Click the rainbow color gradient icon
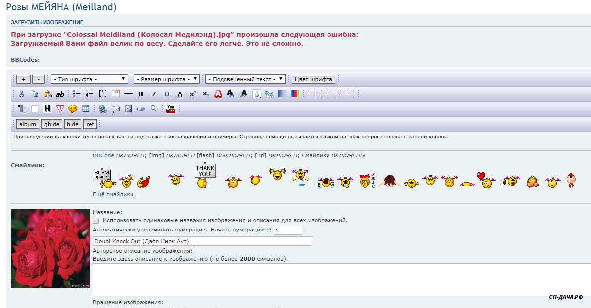 point(295,94)
